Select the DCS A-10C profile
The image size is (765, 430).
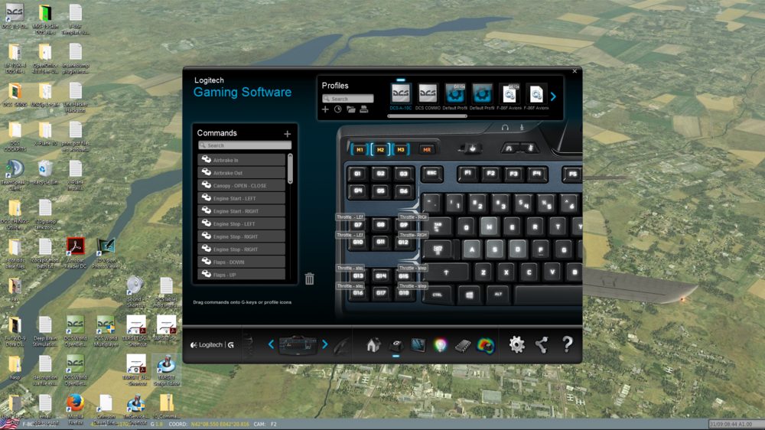(x=401, y=96)
